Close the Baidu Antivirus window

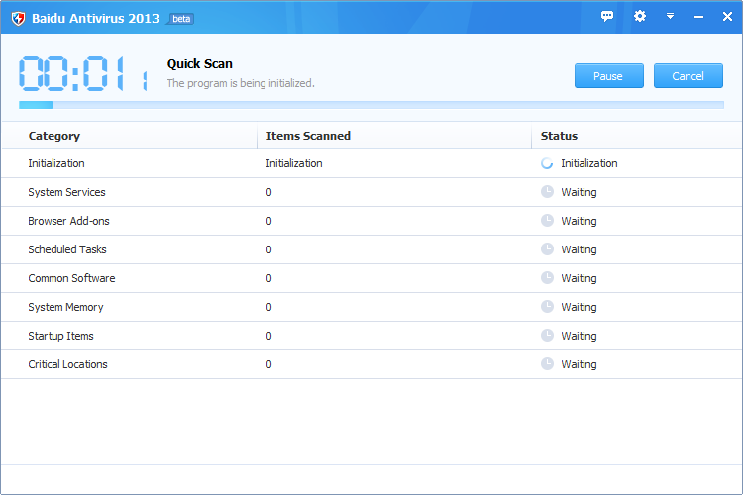[x=727, y=17]
